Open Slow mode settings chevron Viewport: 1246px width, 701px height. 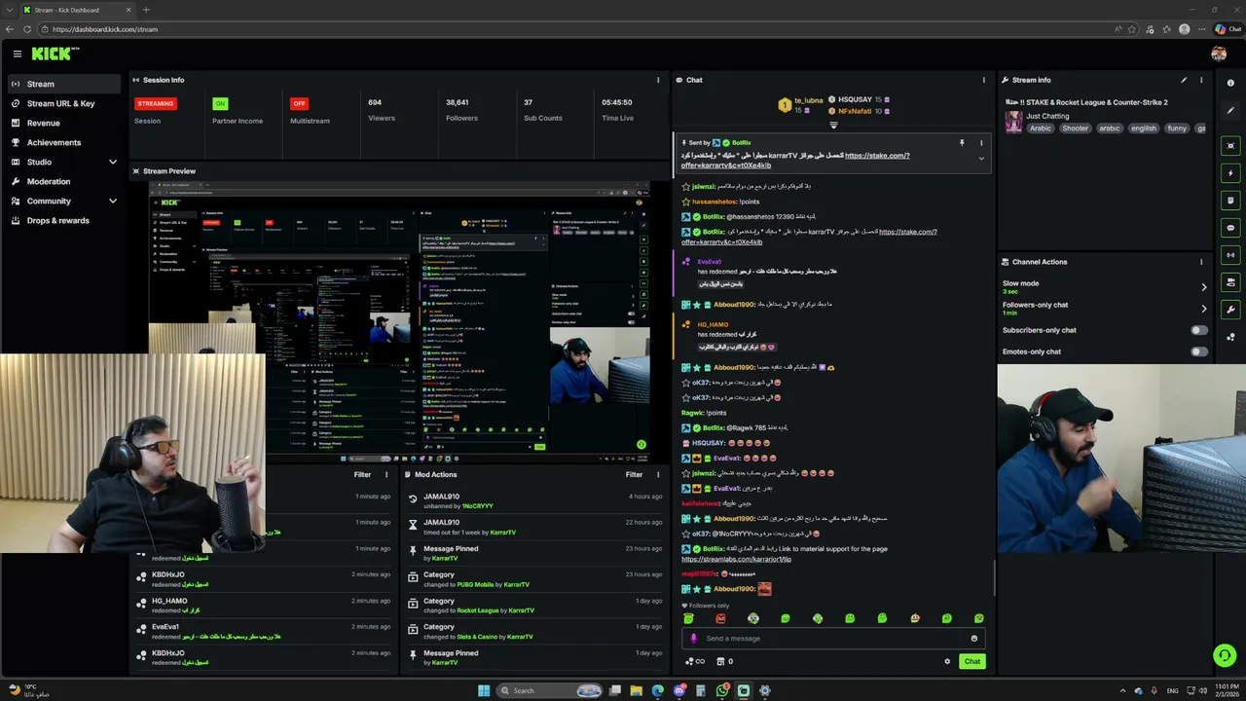point(1203,287)
